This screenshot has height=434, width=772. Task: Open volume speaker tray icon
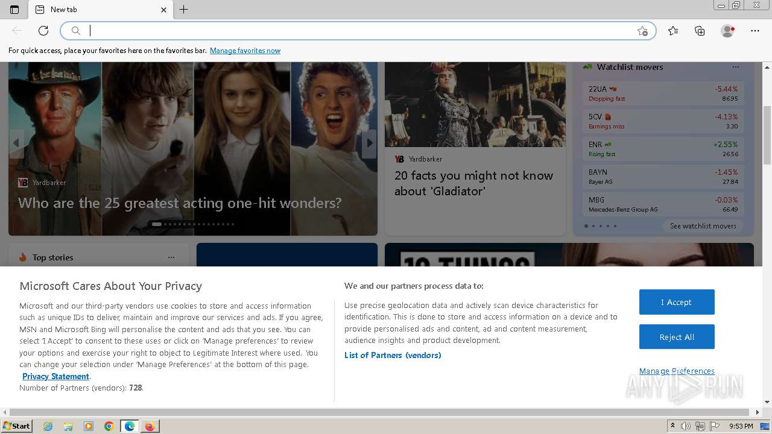686,426
